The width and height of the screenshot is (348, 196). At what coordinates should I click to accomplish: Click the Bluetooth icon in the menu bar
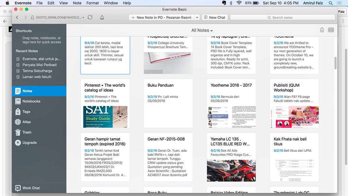pos(231,3)
